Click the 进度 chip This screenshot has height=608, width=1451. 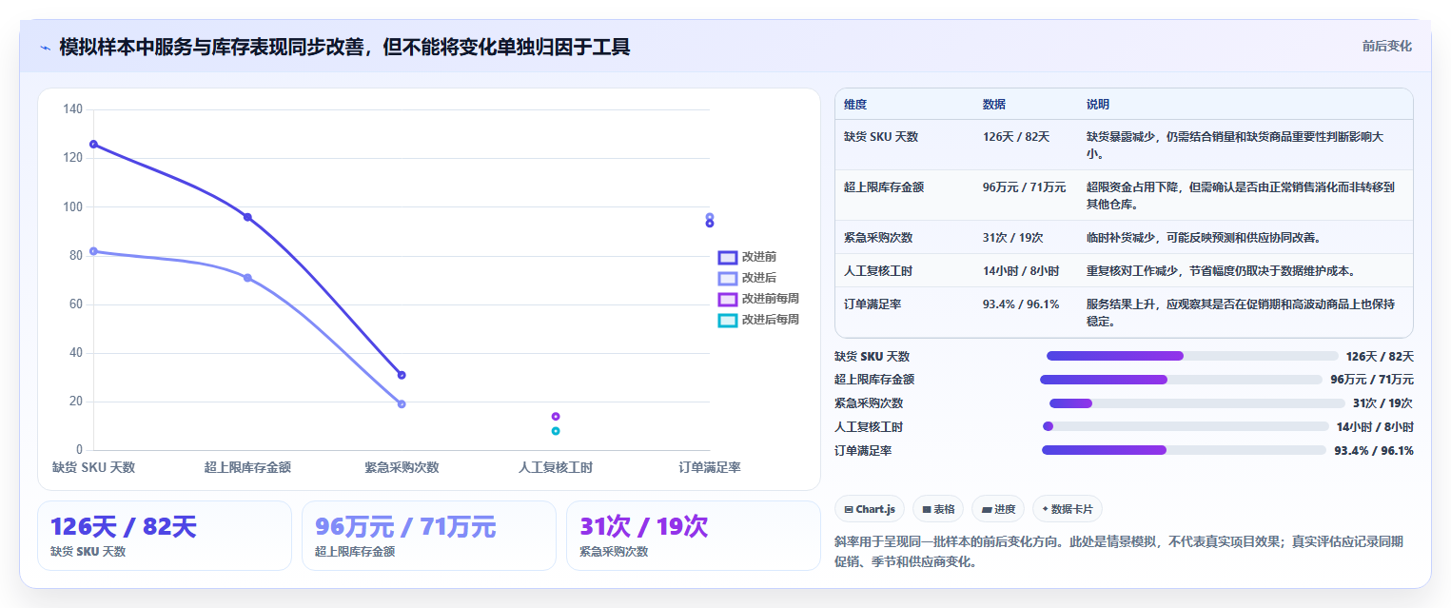[998, 509]
